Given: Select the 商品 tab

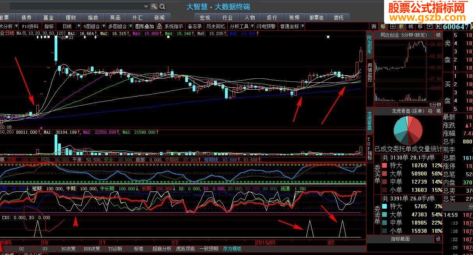Looking at the screenshot, I should tap(115, 18).
